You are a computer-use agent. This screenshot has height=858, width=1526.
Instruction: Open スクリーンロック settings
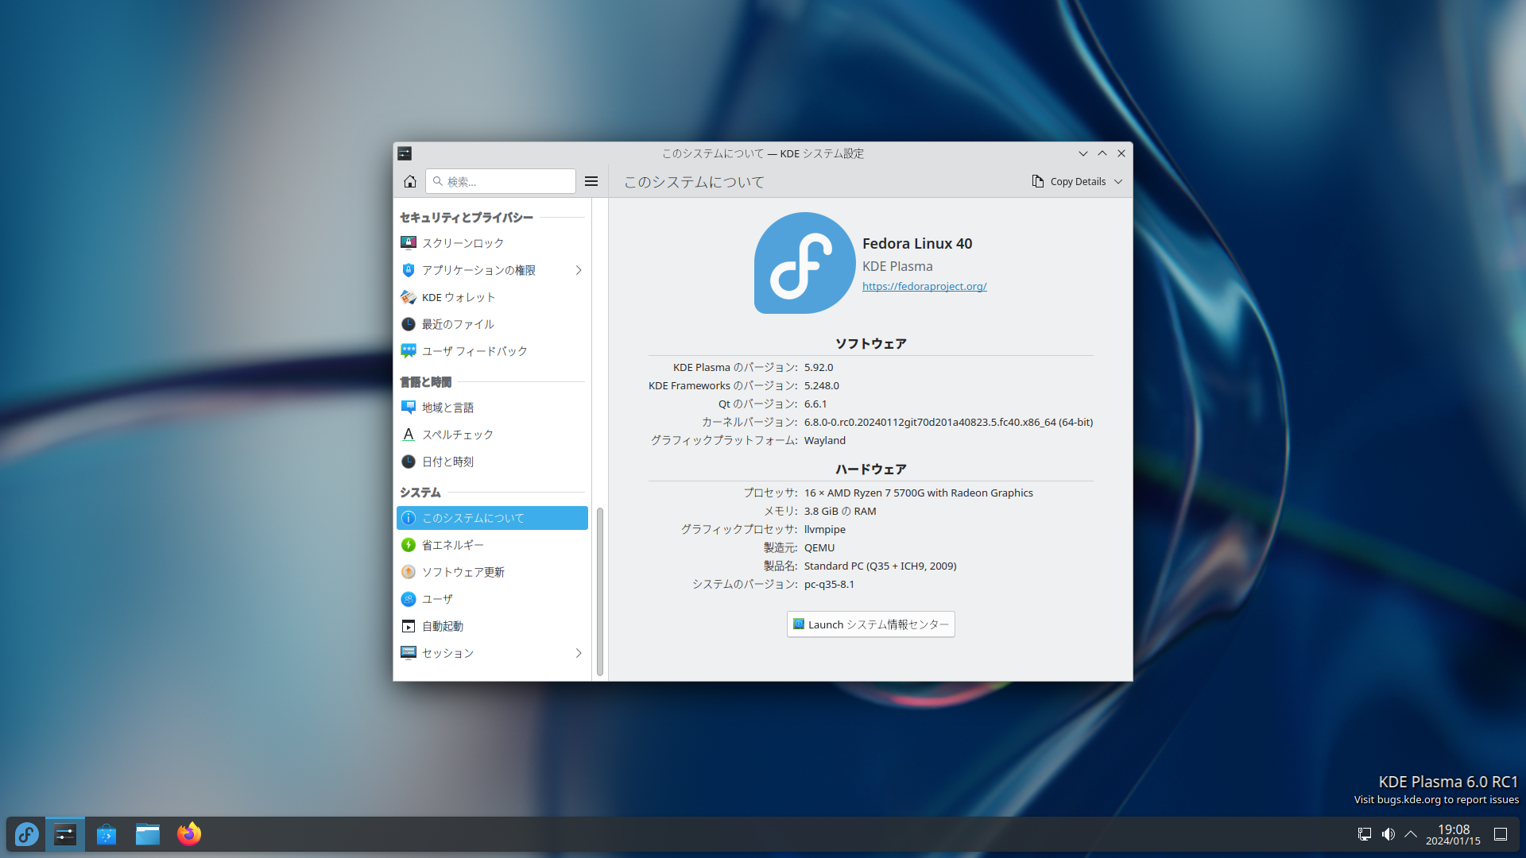pos(463,243)
